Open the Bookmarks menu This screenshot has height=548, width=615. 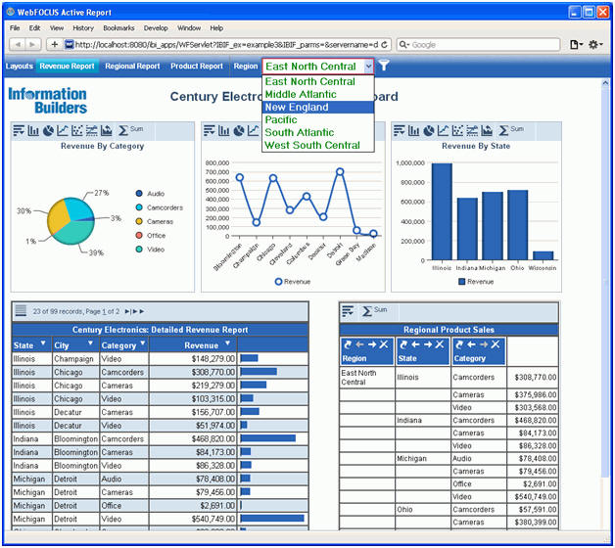(118, 28)
